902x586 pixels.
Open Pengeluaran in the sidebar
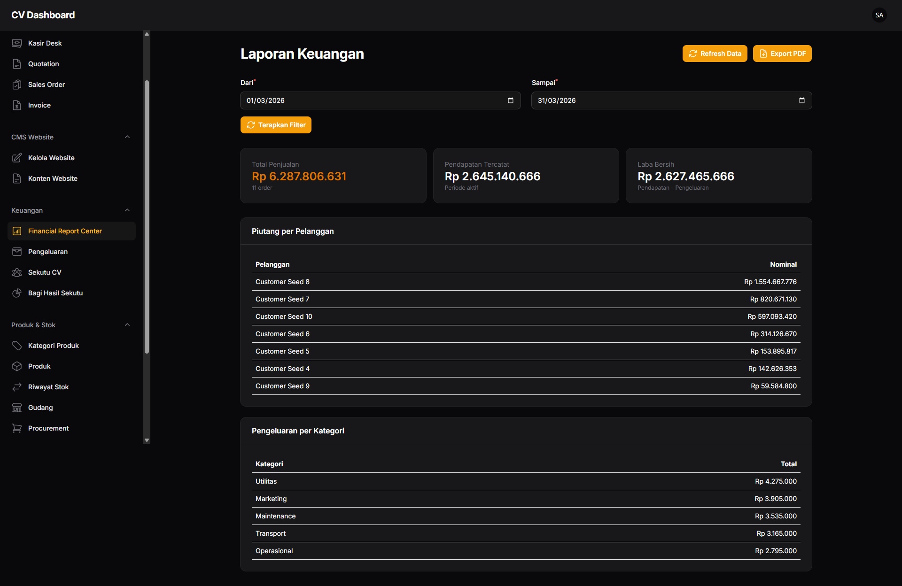48,252
